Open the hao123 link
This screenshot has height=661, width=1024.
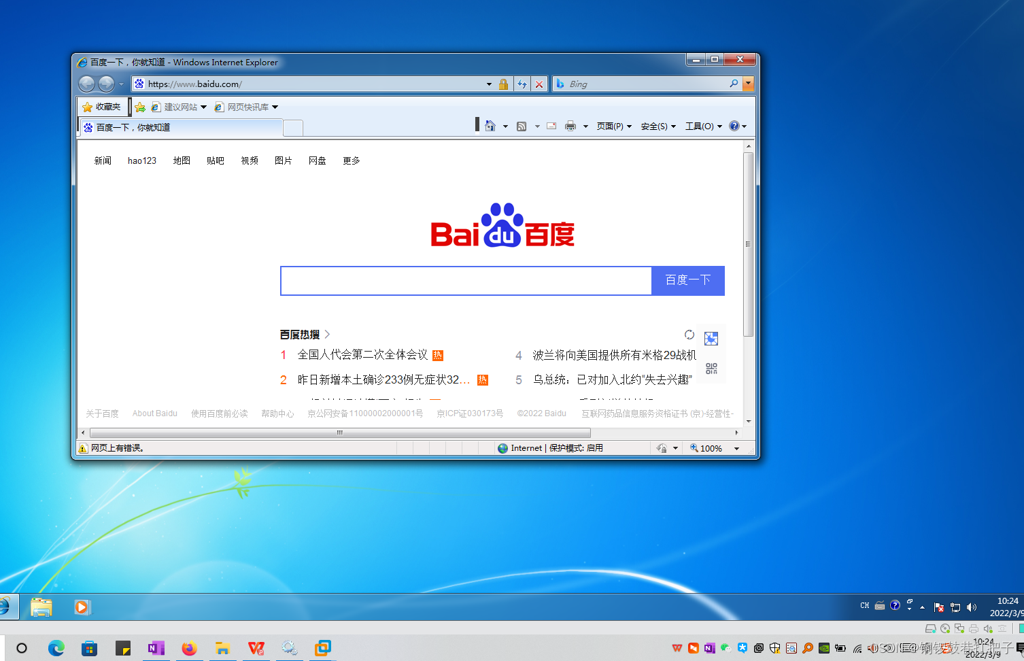pyautogui.click(x=142, y=160)
